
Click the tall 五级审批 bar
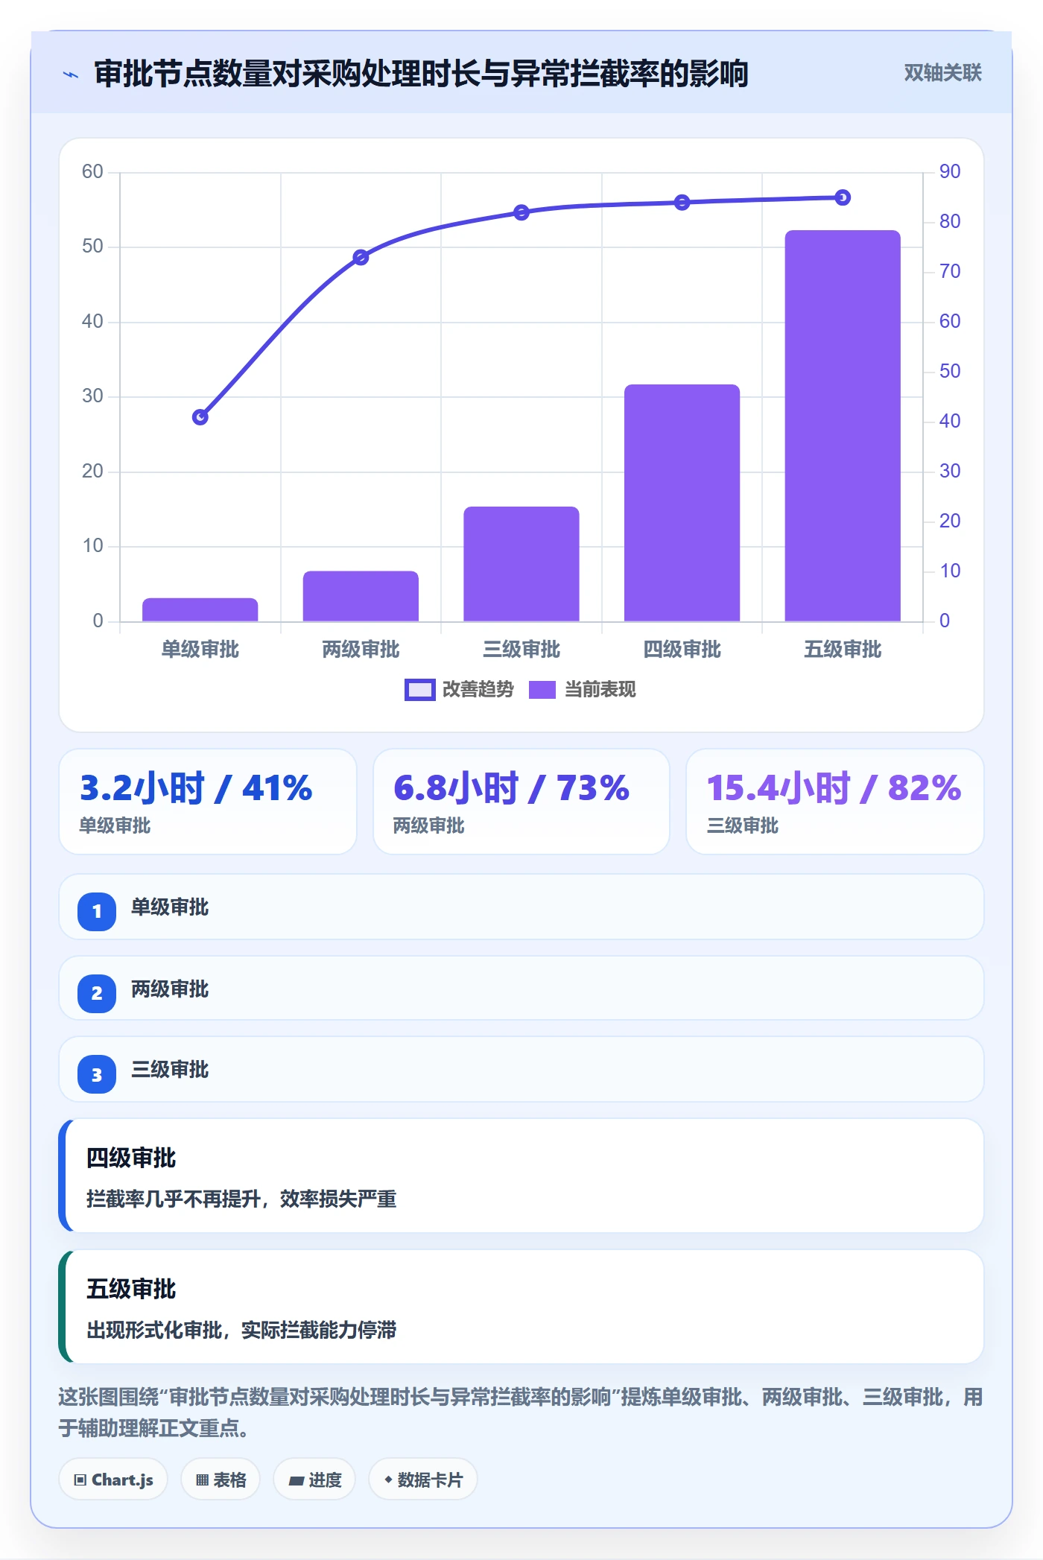click(x=843, y=425)
